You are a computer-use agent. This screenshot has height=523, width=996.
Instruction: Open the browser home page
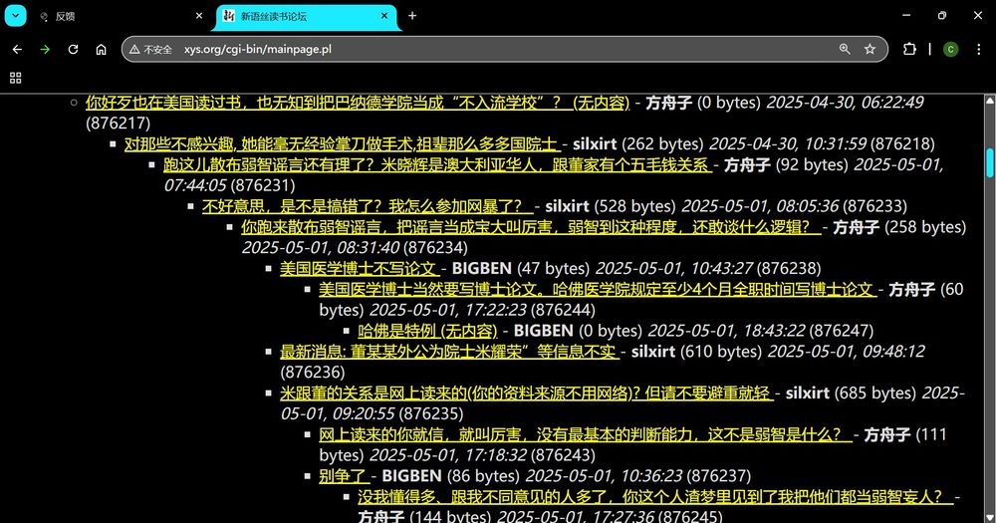click(101, 49)
